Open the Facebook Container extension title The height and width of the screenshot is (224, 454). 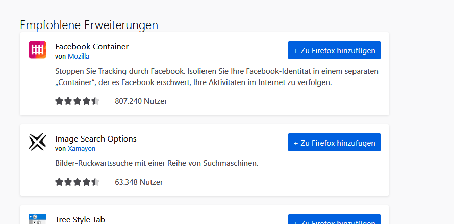point(92,47)
